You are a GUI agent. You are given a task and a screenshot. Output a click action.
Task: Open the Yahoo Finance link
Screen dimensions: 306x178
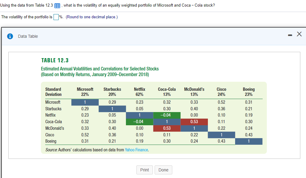(136, 150)
